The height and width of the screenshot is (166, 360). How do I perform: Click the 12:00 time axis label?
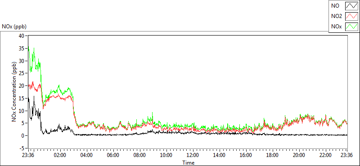pos(193,155)
